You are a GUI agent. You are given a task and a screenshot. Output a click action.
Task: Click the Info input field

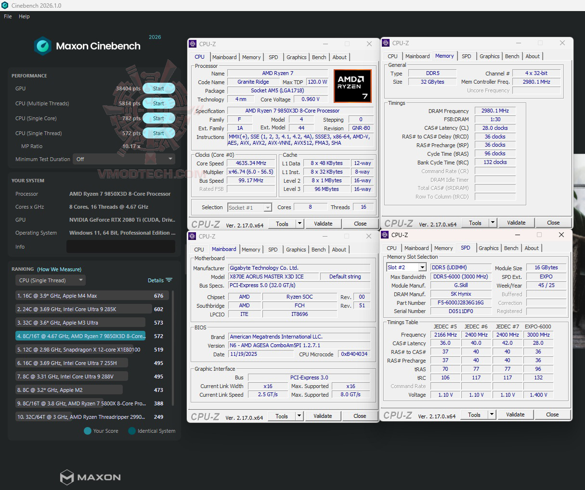pos(121,247)
